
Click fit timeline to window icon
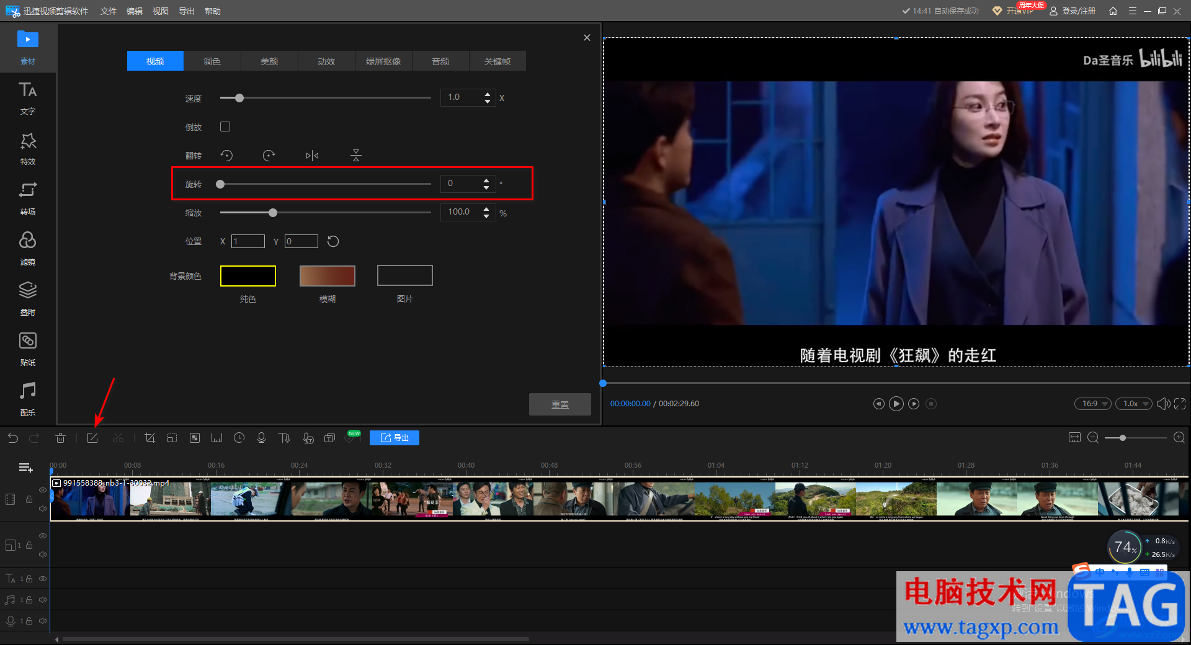click(1074, 438)
